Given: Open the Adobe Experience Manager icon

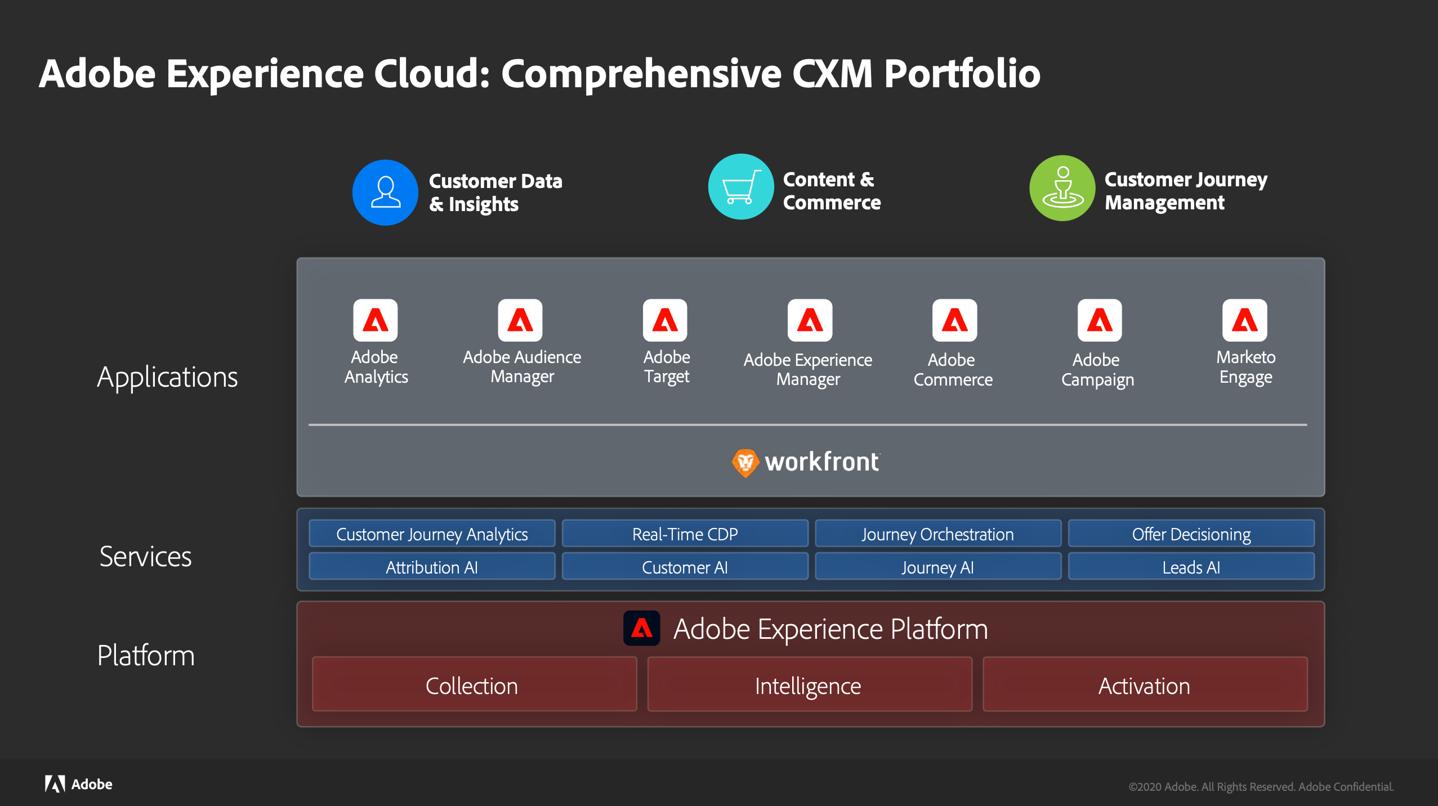Looking at the screenshot, I should [x=810, y=320].
